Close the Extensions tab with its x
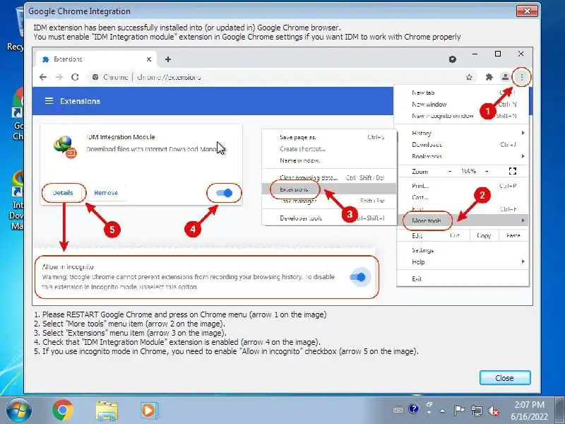Screen dimensions: 565x424 pyautogui.click(x=149, y=59)
